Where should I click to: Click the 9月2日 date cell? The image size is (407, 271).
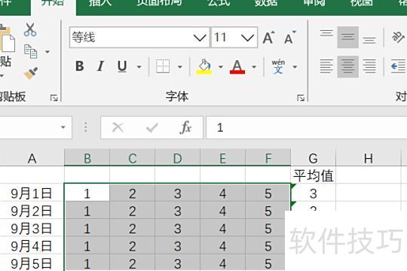(x=32, y=211)
